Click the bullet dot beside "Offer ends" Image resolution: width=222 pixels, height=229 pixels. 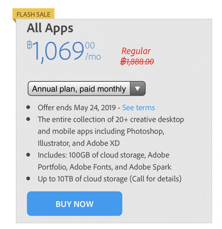coord(28,107)
